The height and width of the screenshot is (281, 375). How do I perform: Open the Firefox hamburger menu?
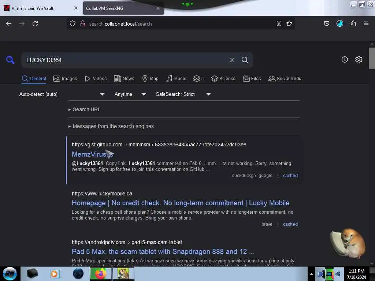(x=366, y=23)
